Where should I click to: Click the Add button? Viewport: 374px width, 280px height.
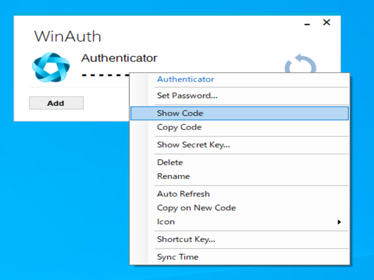click(56, 103)
